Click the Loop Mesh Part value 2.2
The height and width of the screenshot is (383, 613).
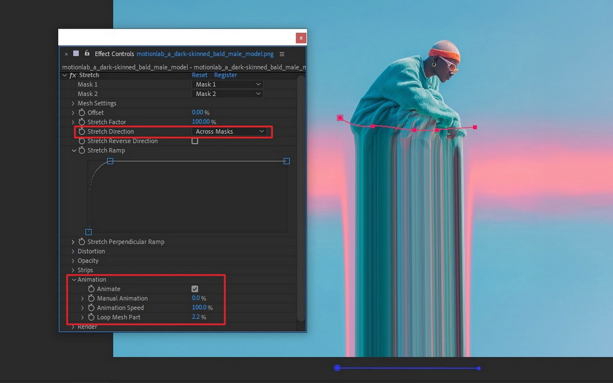pyautogui.click(x=196, y=317)
